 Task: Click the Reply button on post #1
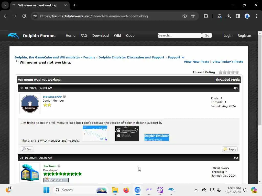point(230,149)
